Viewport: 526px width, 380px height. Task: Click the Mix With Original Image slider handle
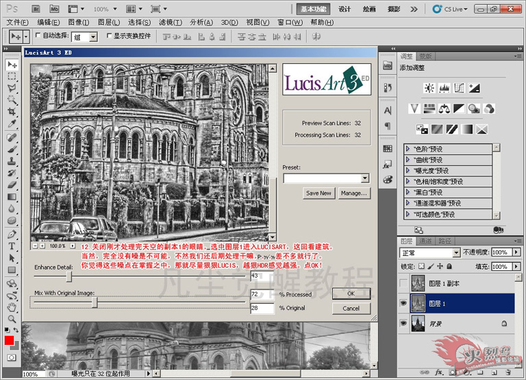95,302
